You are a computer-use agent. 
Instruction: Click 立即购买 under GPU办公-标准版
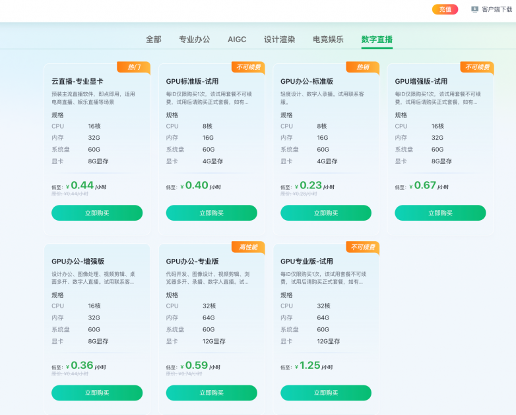[325, 213]
